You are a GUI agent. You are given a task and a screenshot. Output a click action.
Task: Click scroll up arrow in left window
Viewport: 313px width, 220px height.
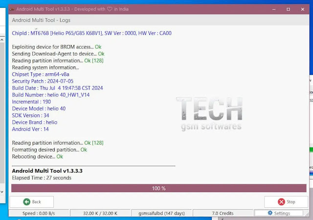pyautogui.click(x=2, y=40)
